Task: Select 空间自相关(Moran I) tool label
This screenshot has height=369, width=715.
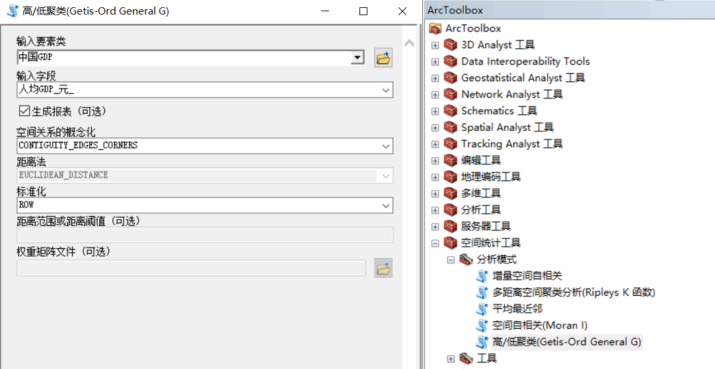Action: tap(540, 325)
